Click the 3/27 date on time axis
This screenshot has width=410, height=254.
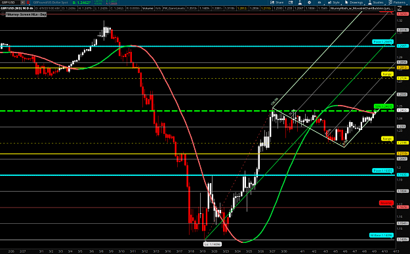tap(272, 251)
